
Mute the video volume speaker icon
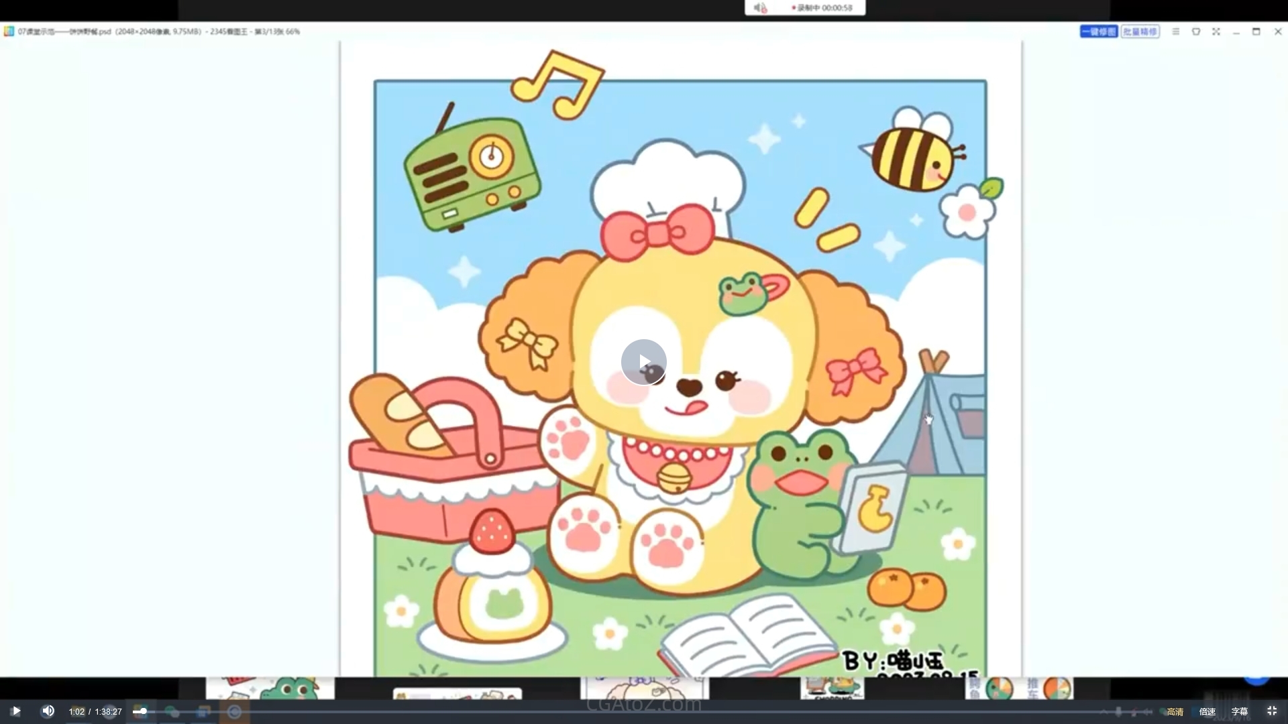(x=48, y=711)
